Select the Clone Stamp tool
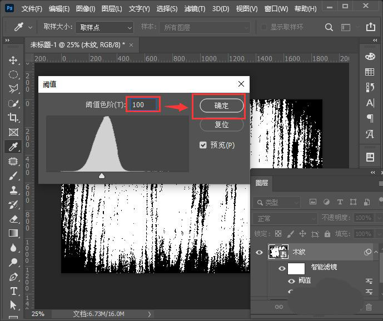 click(x=13, y=190)
